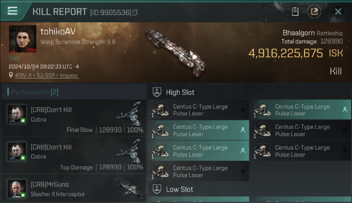This screenshot has width=352, height=203.
Task: Select the highlighted top-right Centus Pulse Laser slot
Action: point(301,110)
